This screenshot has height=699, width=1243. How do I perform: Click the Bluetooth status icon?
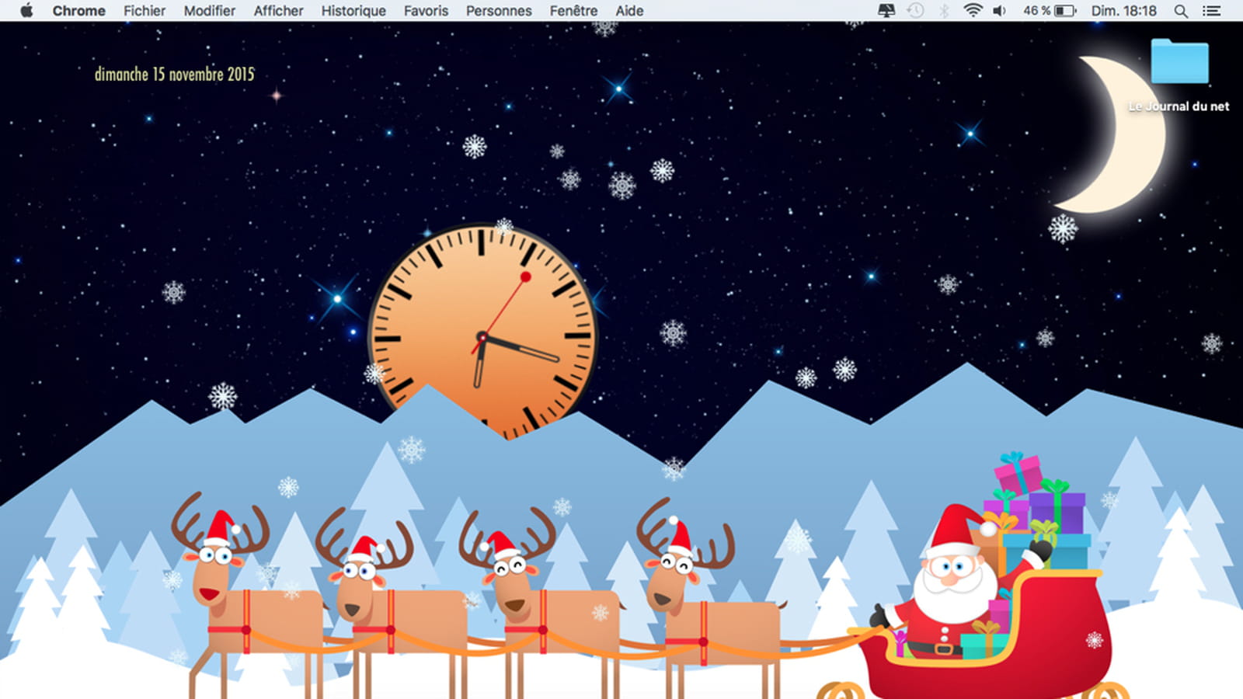coord(944,11)
